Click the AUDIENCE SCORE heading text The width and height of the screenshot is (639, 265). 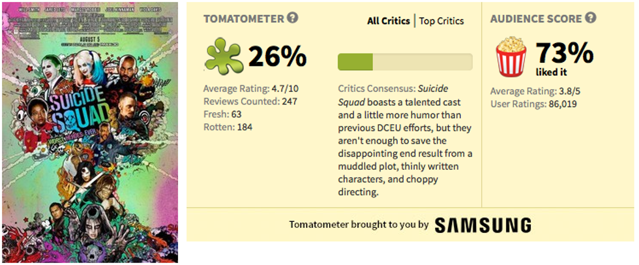(x=536, y=19)
